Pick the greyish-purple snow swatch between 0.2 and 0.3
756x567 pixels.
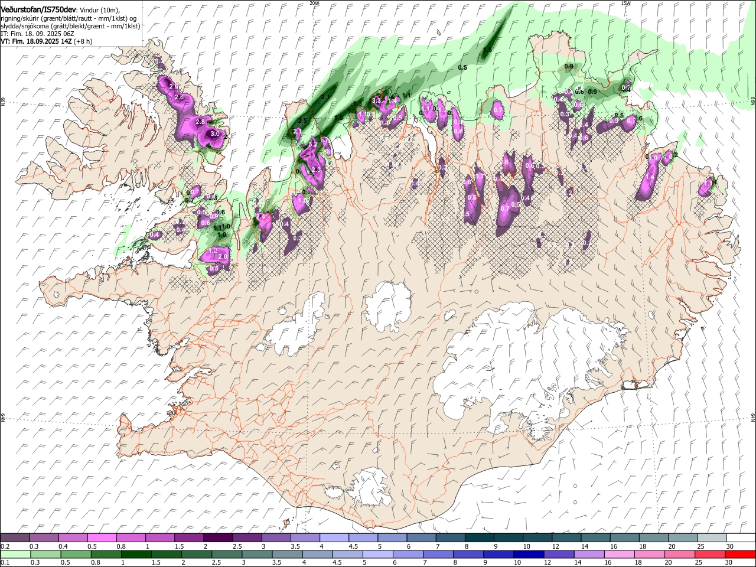[15, 537]
